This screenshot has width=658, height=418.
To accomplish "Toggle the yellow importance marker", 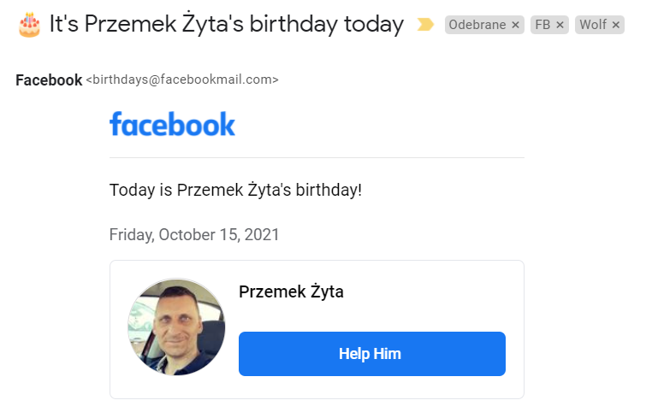I will pyautogui.click(x=425, y=25).
